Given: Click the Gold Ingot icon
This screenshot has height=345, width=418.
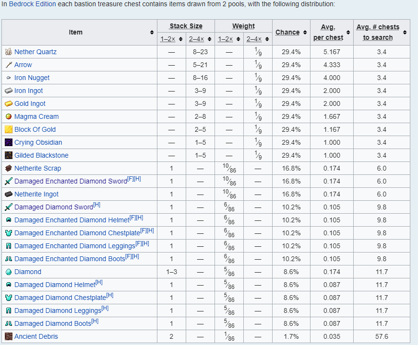Looking at the screenshot, I should click(x=8, y=103).
